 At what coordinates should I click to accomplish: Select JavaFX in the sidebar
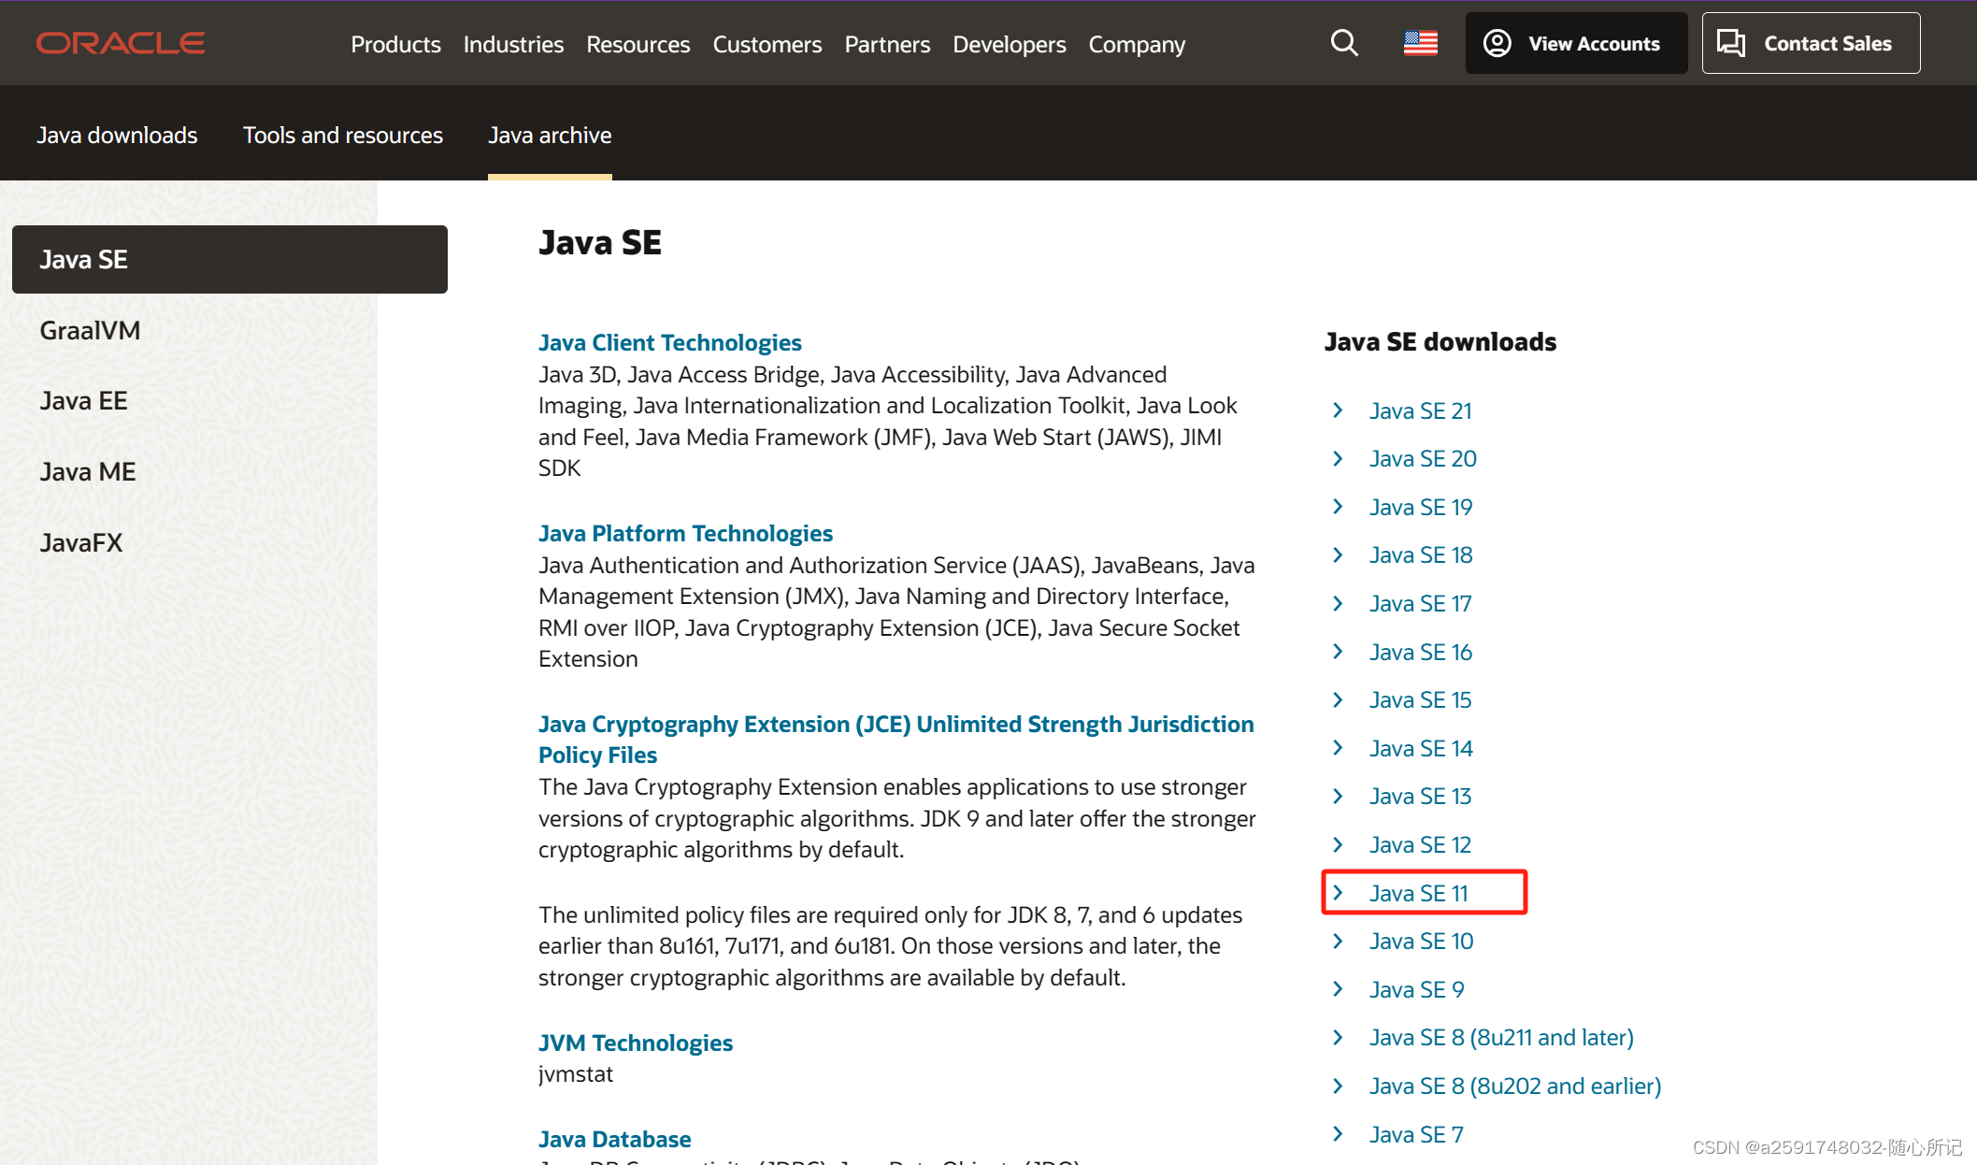point(81,542)
